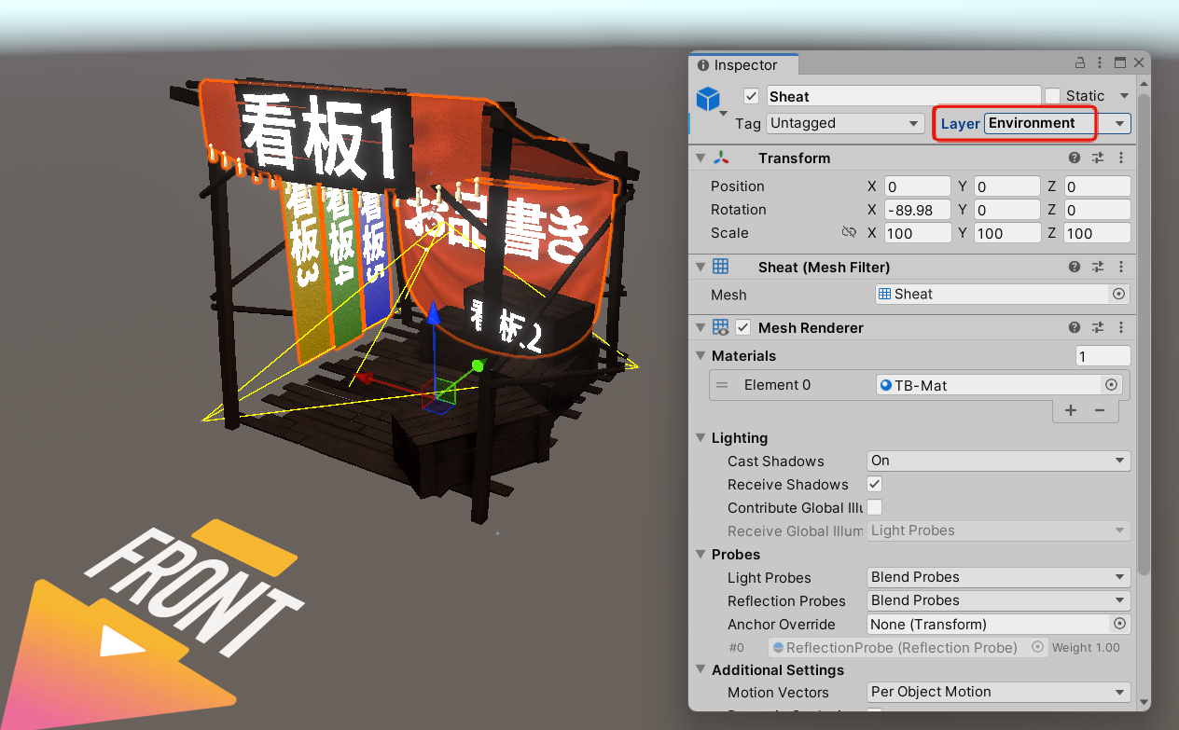1179x730 pixels.
Task: Click the Inspector scrollbar up arrow
Action: (x=1144, y=83)
